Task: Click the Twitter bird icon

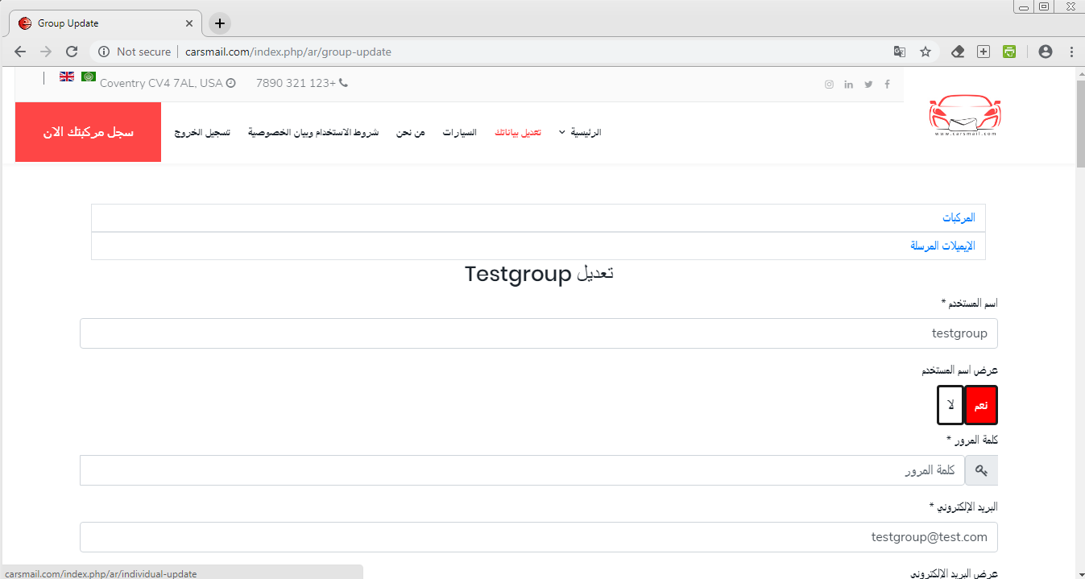Action: coord(868,85)
